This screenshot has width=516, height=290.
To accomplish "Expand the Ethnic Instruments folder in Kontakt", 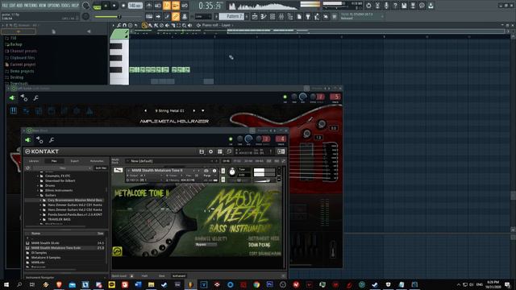I will pyautogui.click(x=38, y=190).
